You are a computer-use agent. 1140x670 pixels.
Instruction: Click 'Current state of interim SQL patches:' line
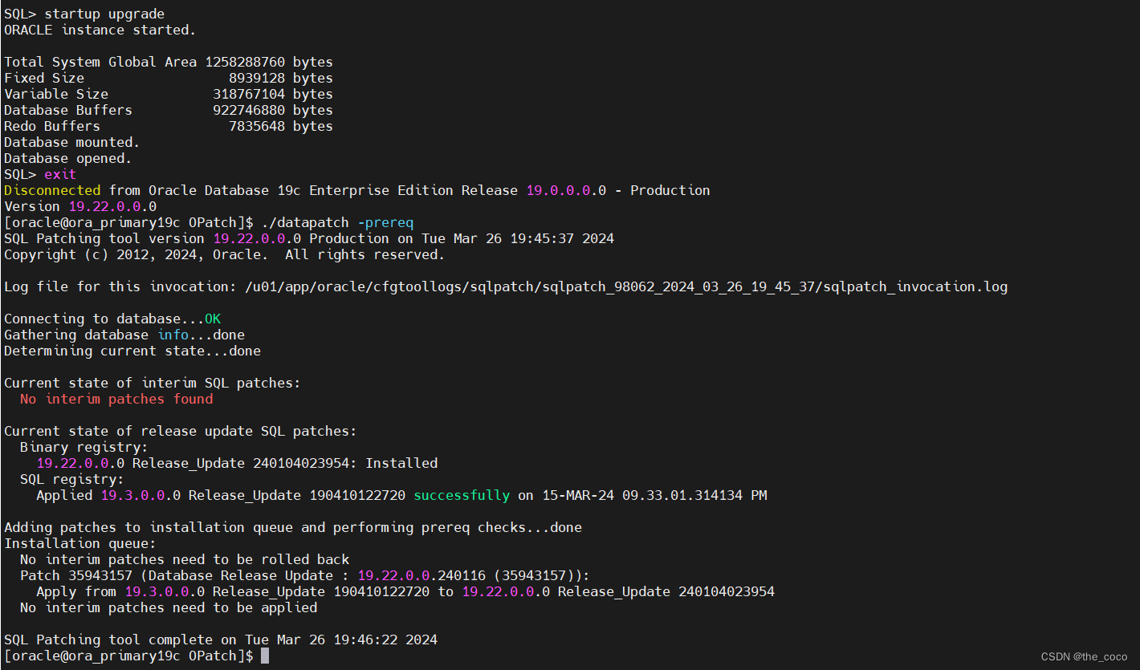pos(153,383)
